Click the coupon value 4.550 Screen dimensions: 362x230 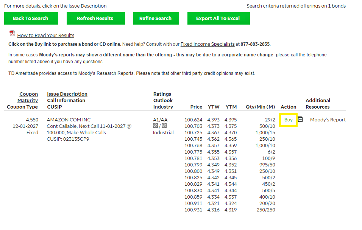(x=32, y=120)
